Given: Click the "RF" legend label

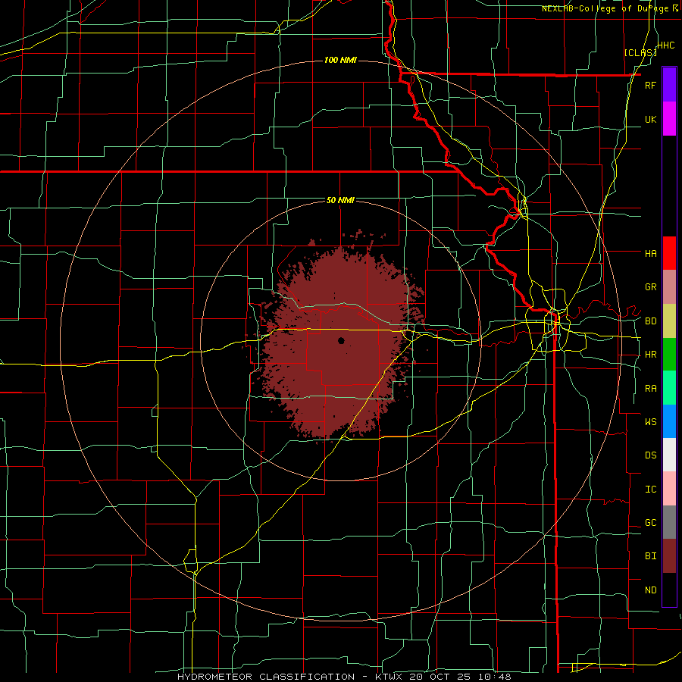Looking at the screenshot, I should 650,85.
